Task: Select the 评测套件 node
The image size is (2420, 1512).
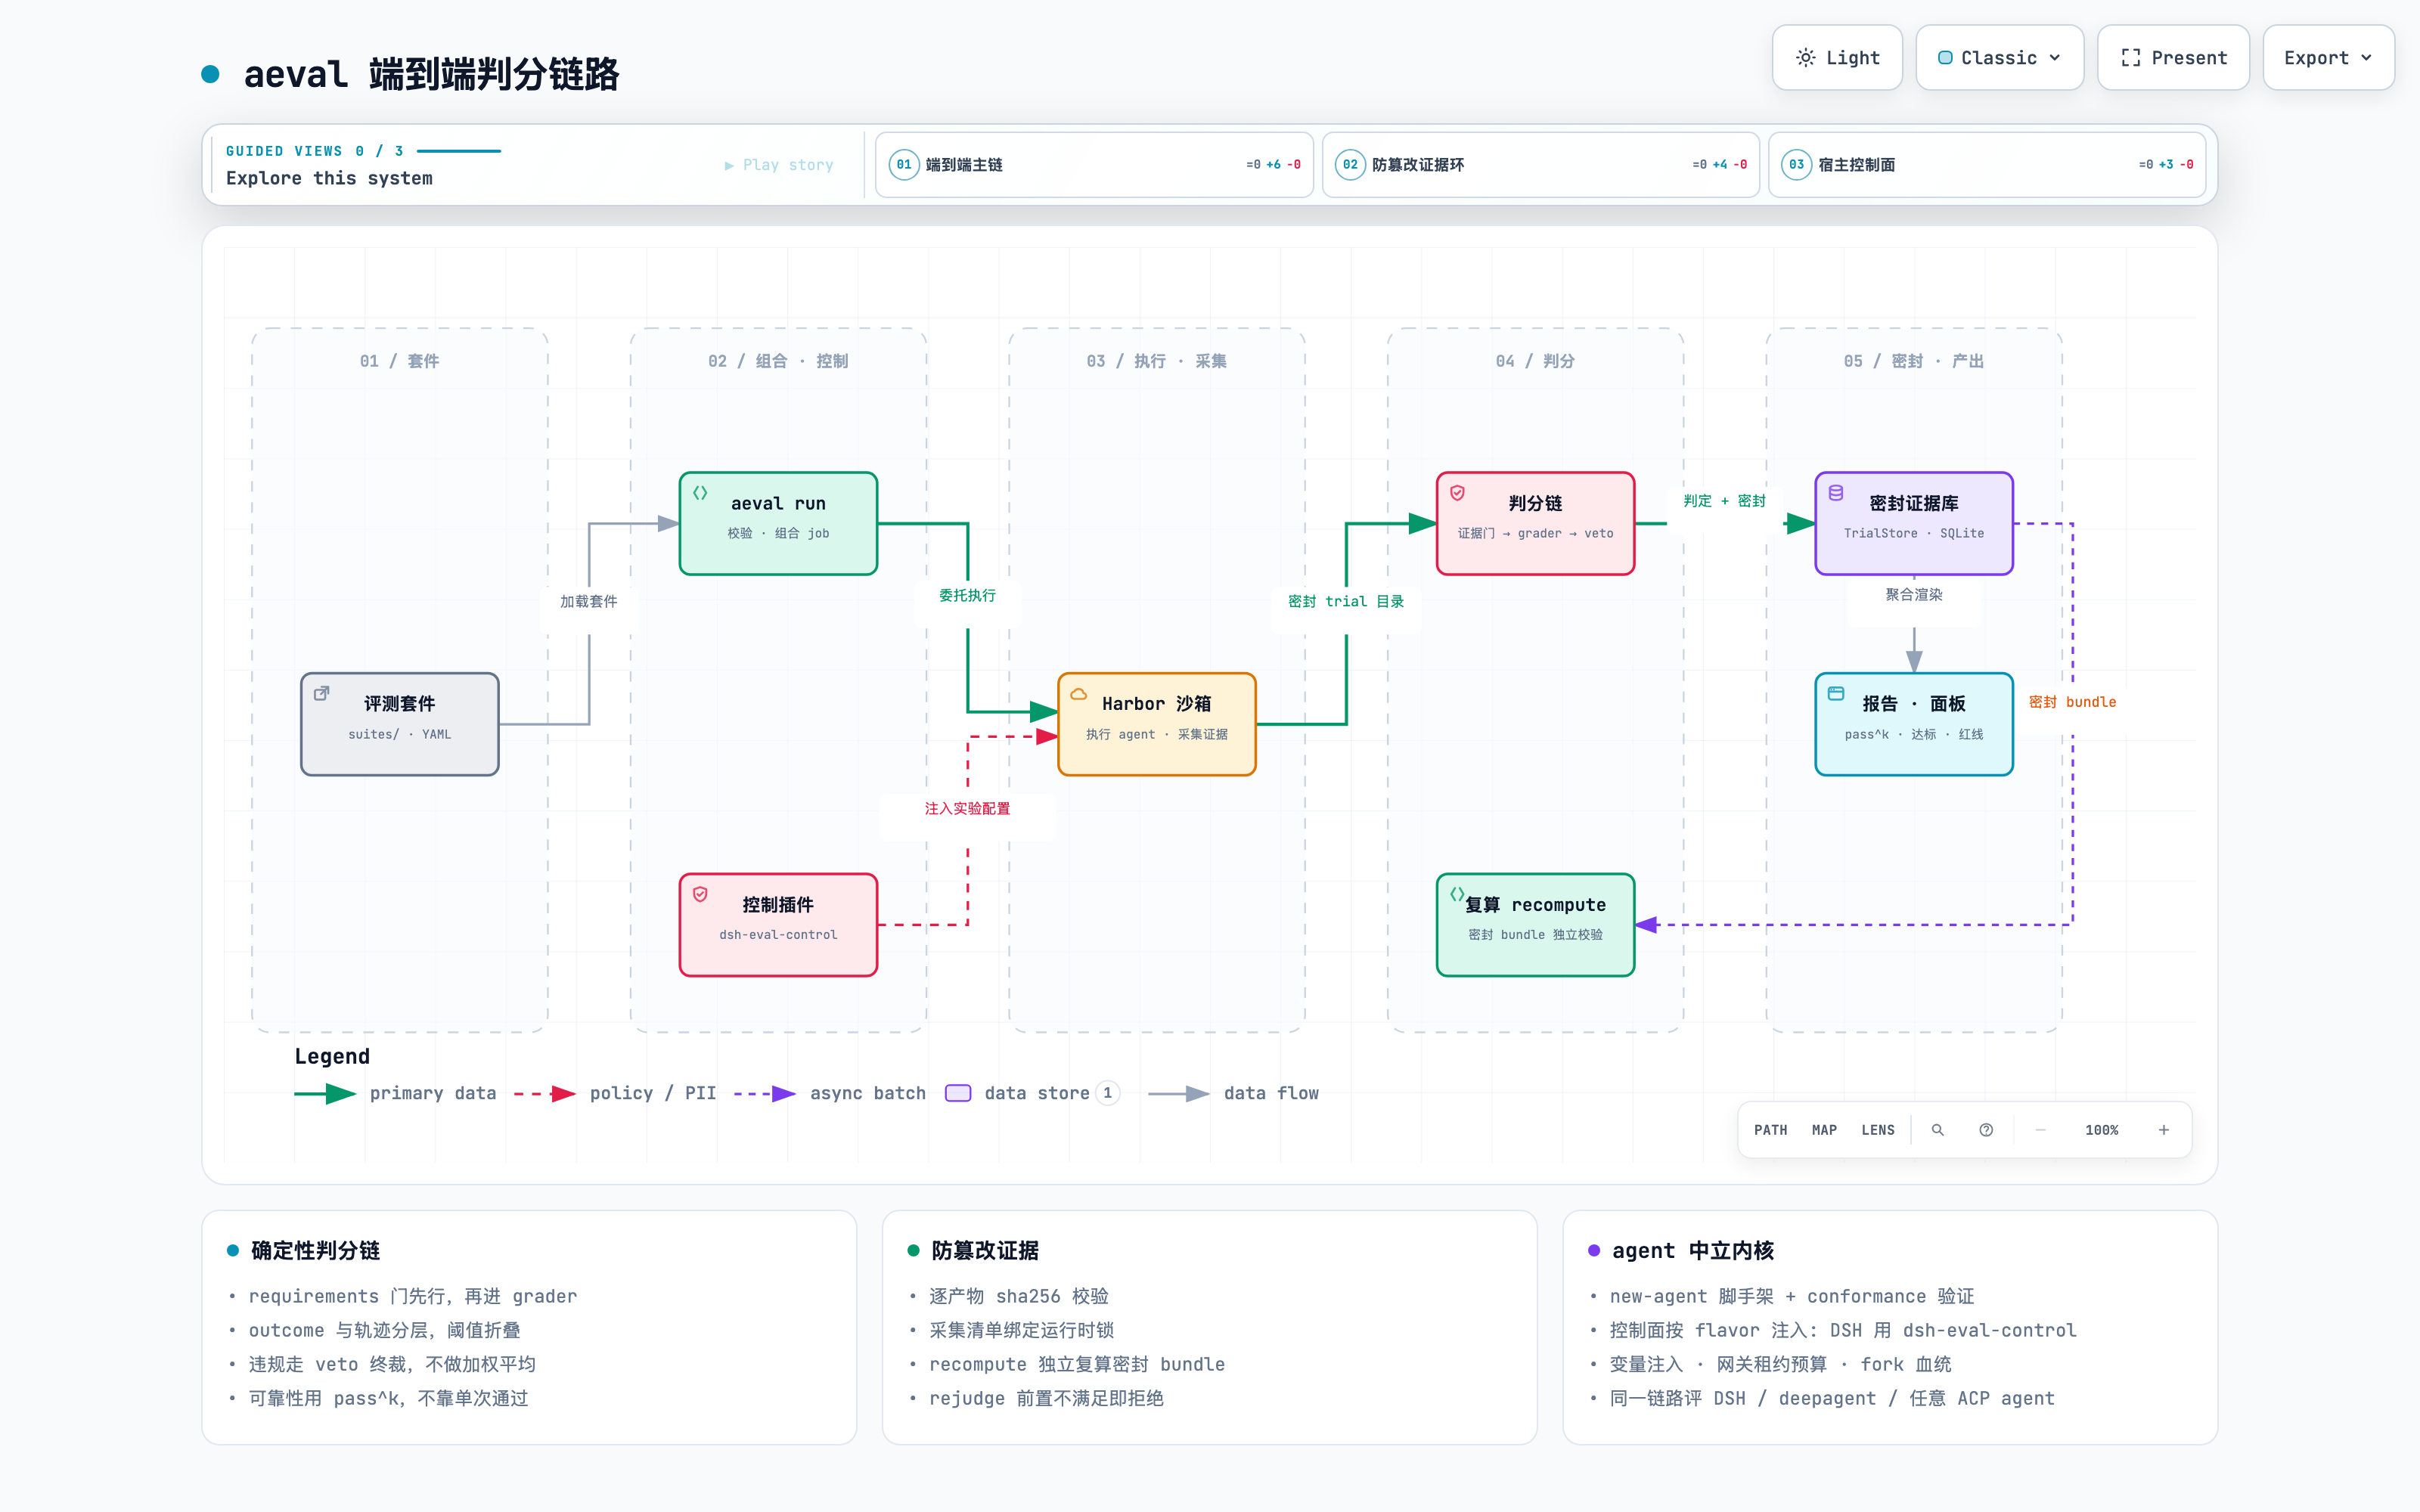Action: pos(400,724)
